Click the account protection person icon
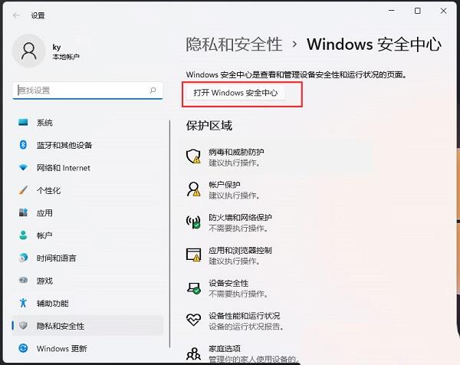The width and height of the screenshot is (460, 365). point(194,189)
